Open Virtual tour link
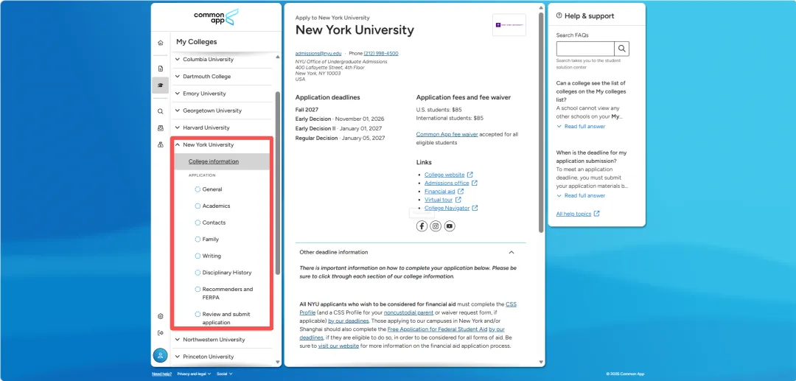The height and width of the screenshot is (381, 796). 439,200
